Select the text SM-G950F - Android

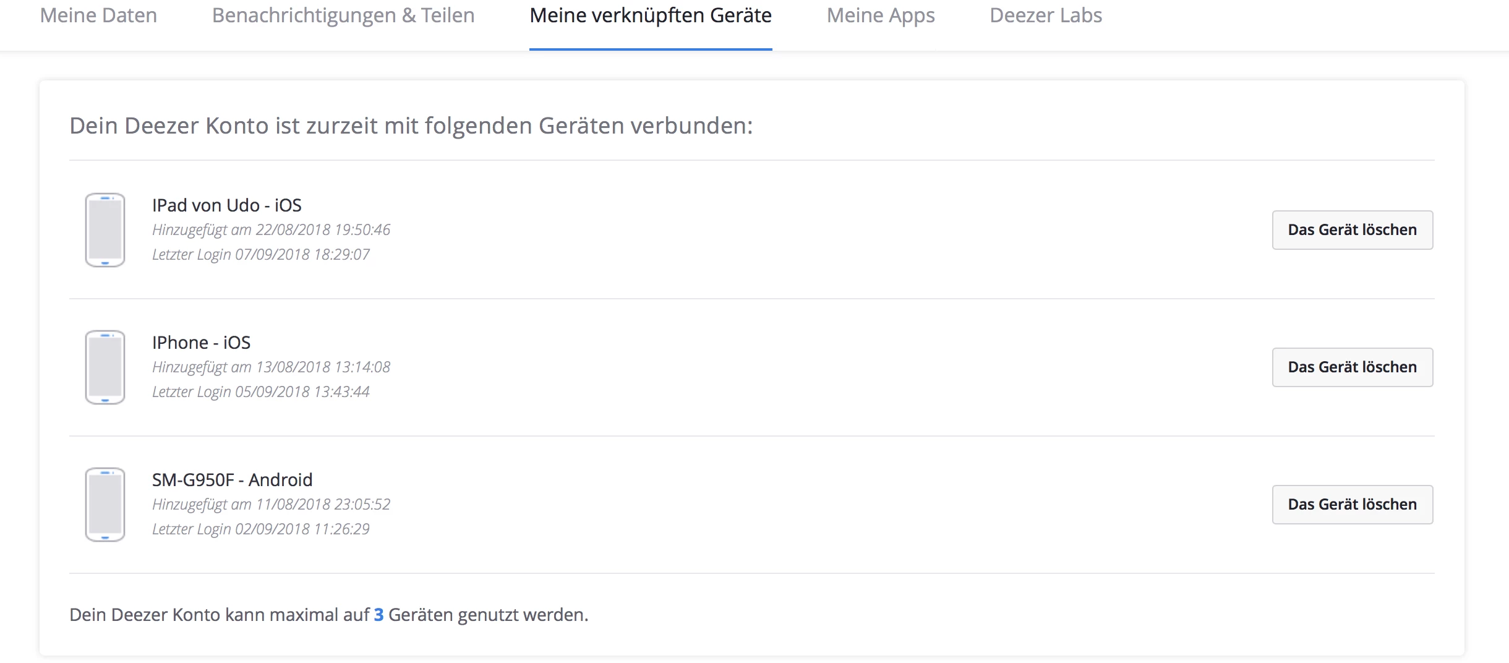pyautogui.click(x=233, y=480)
